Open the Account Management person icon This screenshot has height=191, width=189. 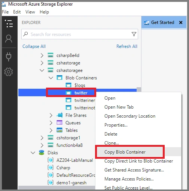tap(9, 39)
